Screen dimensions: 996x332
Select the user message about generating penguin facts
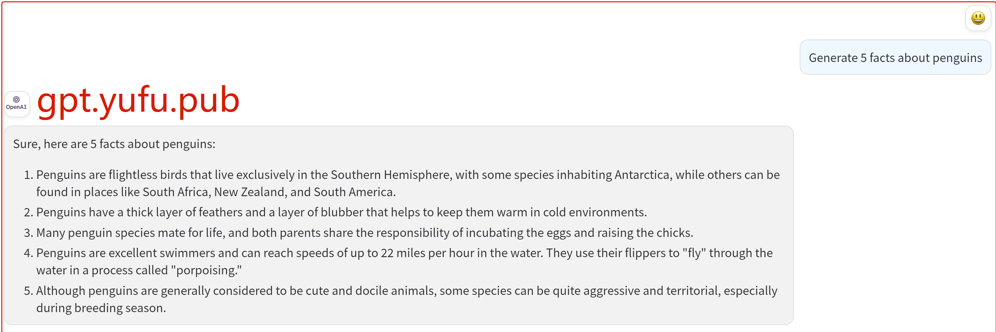(x=895, y=58)
